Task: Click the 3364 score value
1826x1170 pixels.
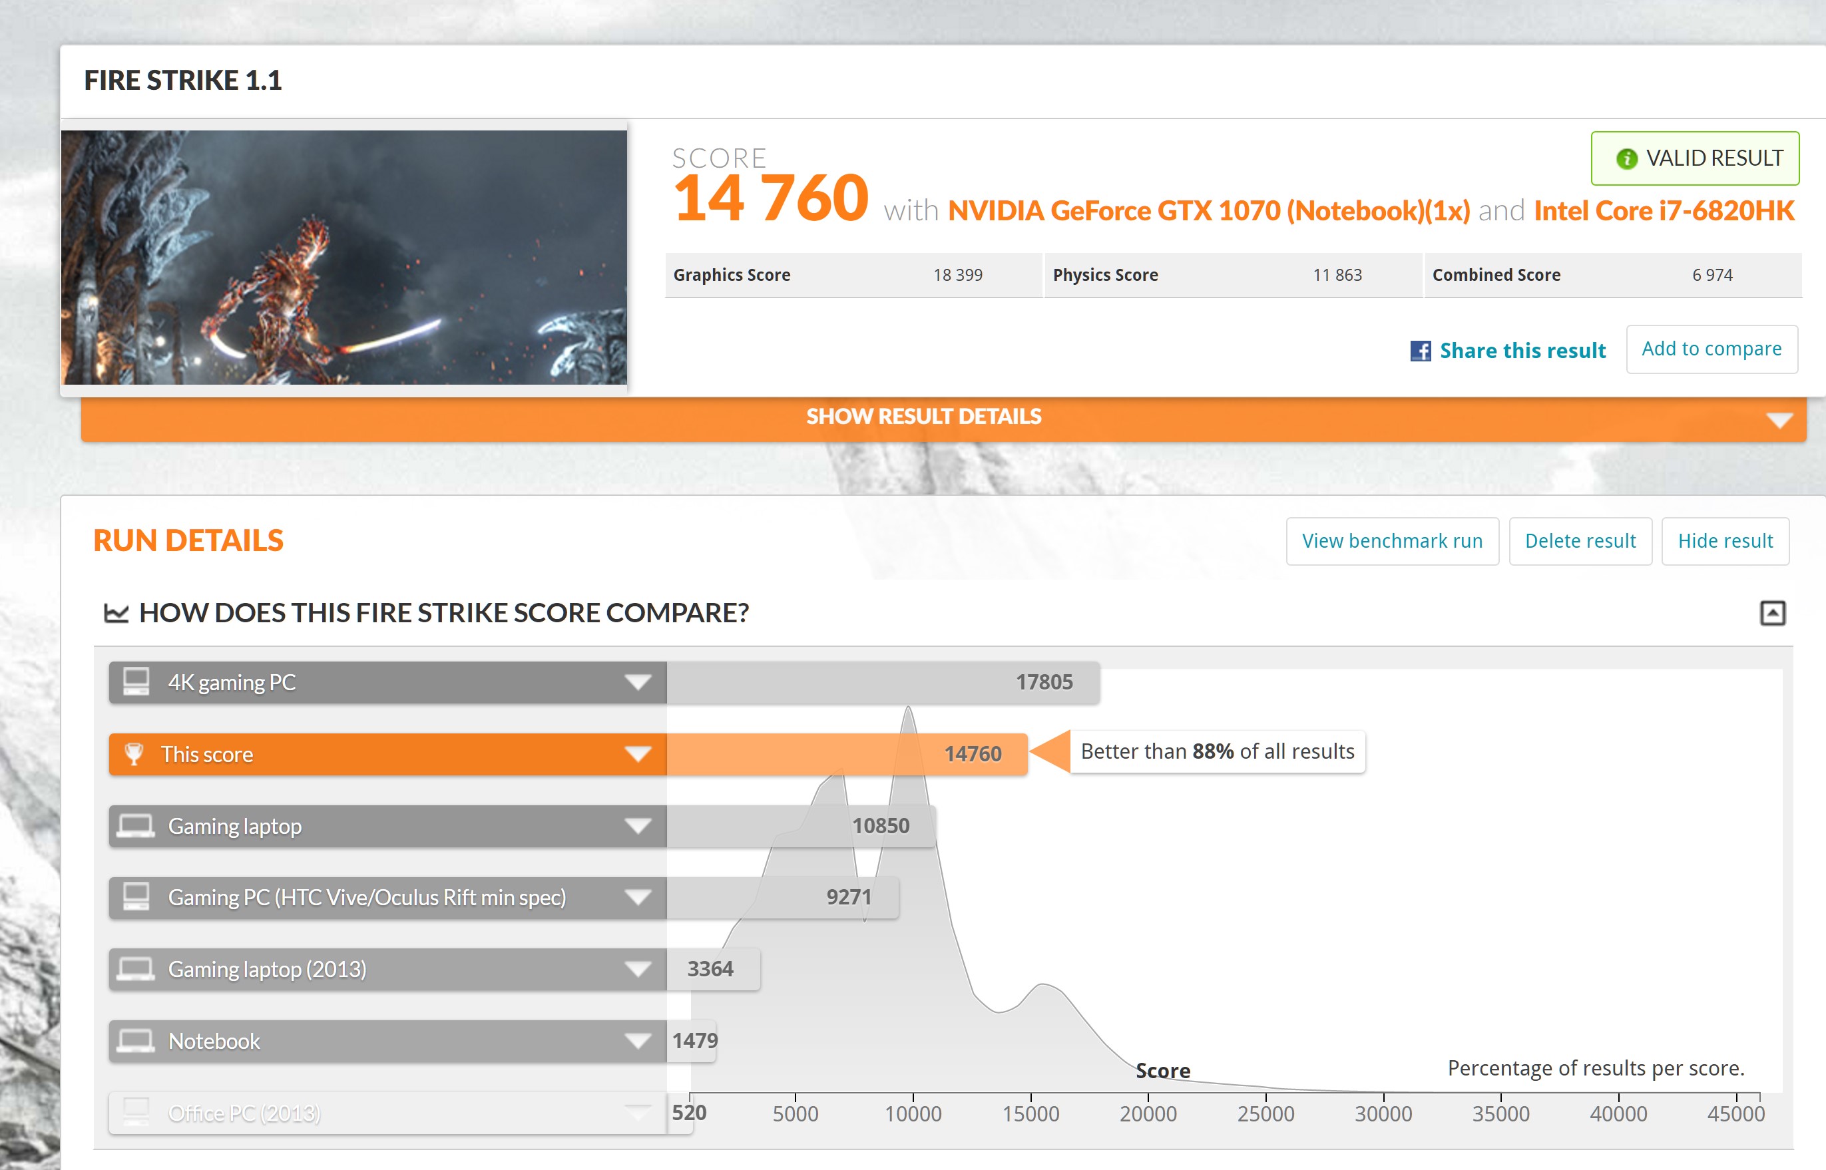Action: [710, 968]
